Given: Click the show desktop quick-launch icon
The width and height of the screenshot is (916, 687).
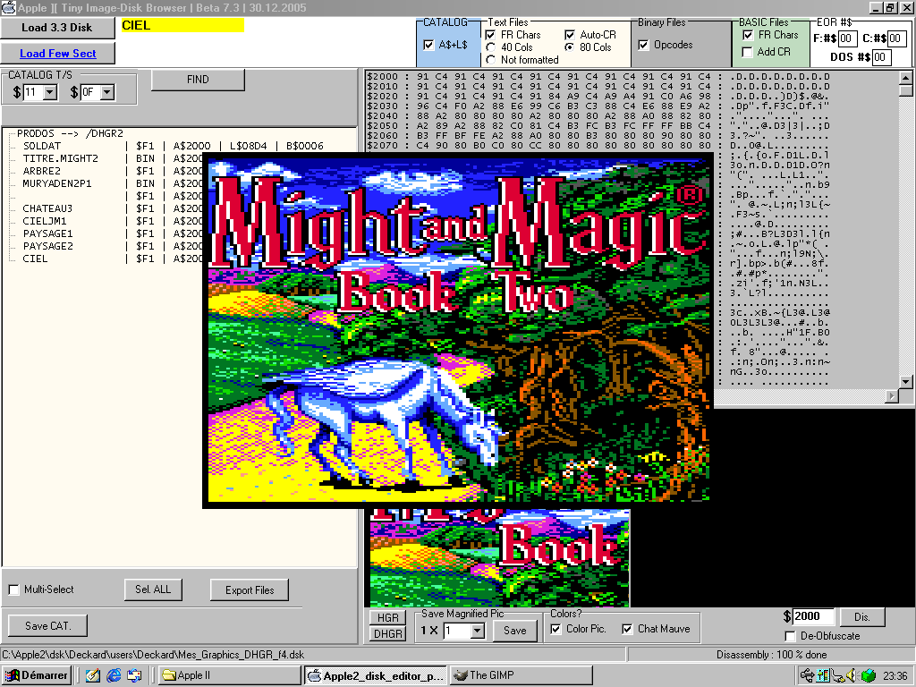Looking at the screenshot, I should coord(134,675).
